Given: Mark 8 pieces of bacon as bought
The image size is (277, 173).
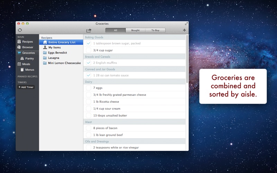Looking at the screenshot, I should [x=88, y=128].
